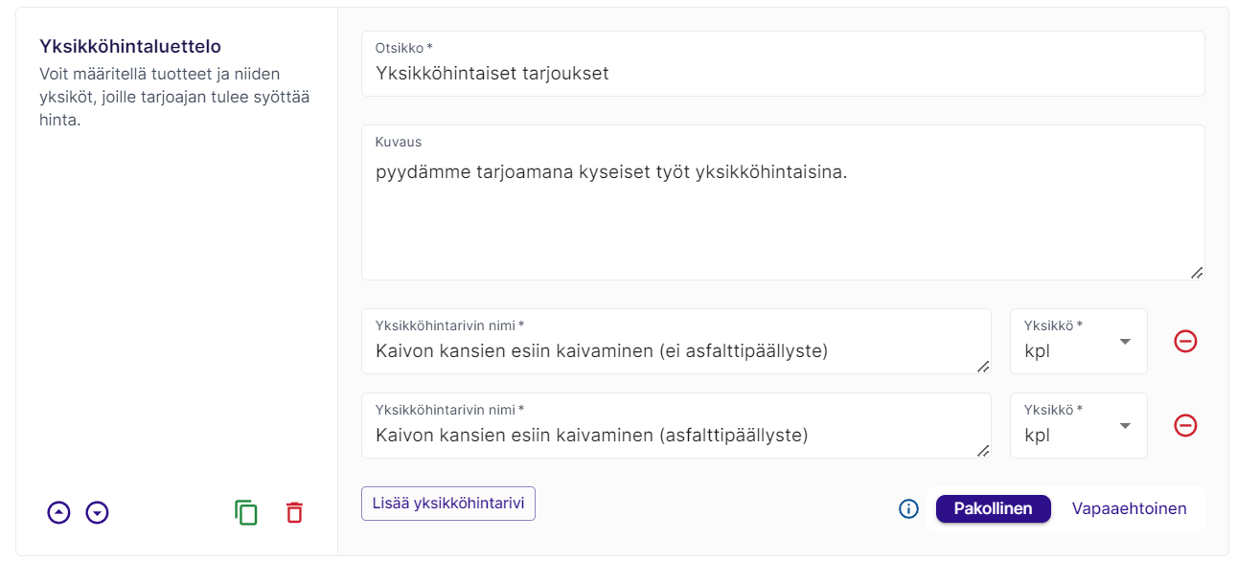Click first price row name resize handle
1237x561 pixels.
983,367
